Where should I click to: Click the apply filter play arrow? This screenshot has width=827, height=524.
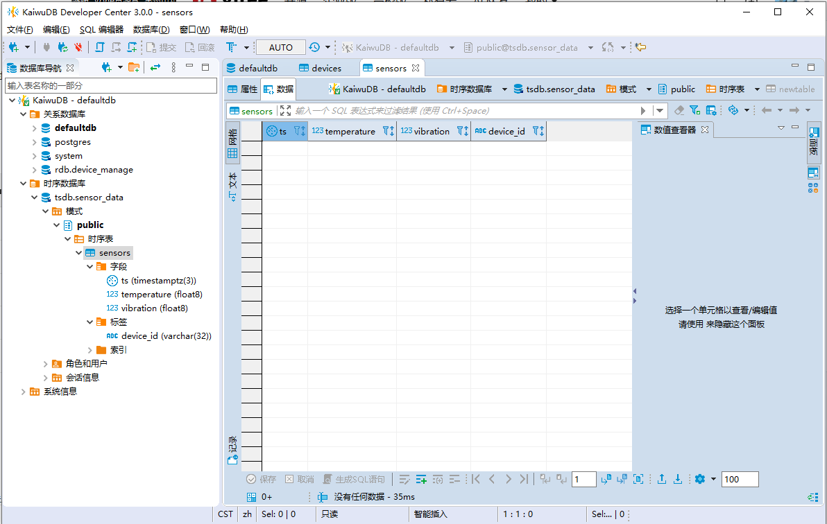(643, 111)
